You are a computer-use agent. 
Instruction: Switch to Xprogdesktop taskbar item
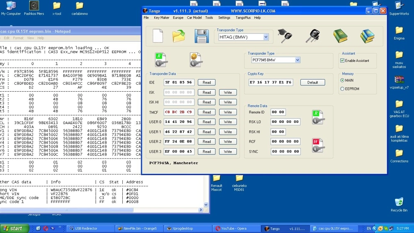click(188, 228)
